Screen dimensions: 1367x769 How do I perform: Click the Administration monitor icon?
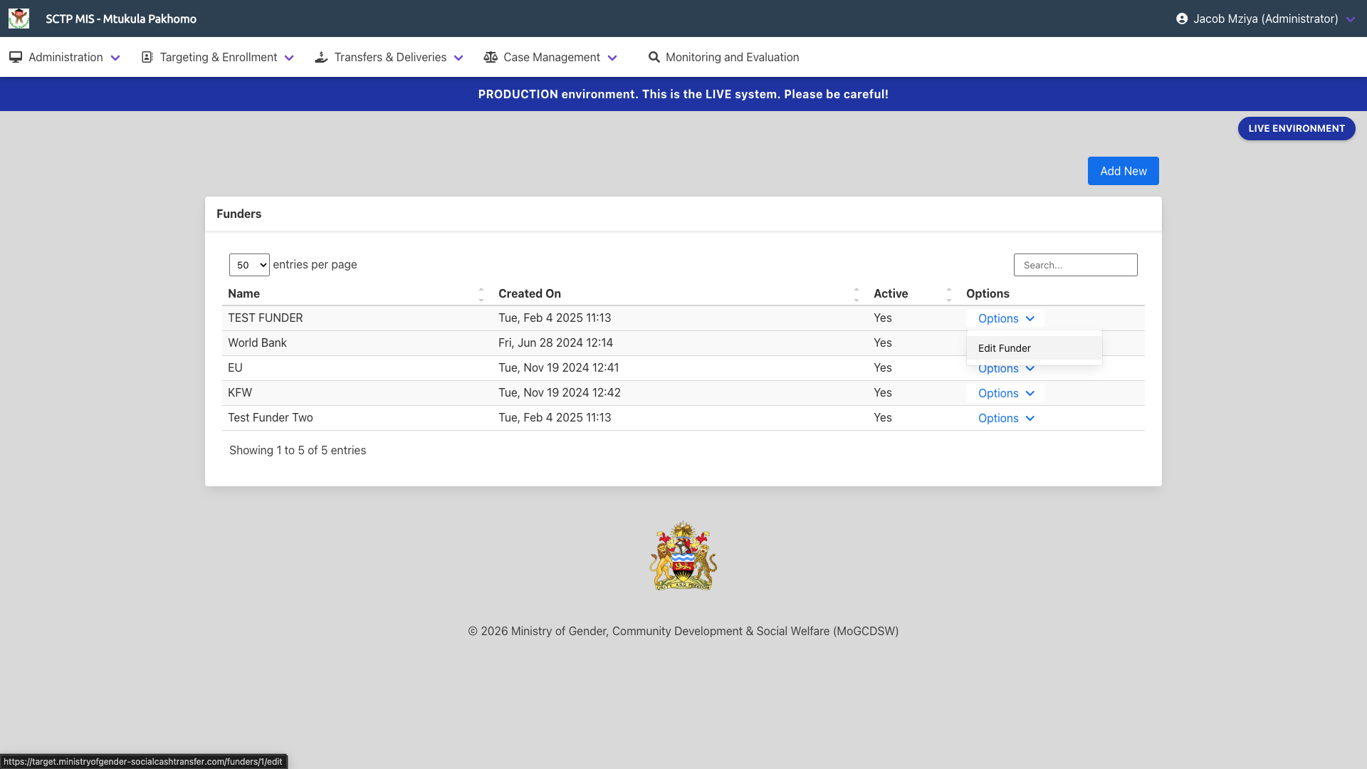coord(16,57)
